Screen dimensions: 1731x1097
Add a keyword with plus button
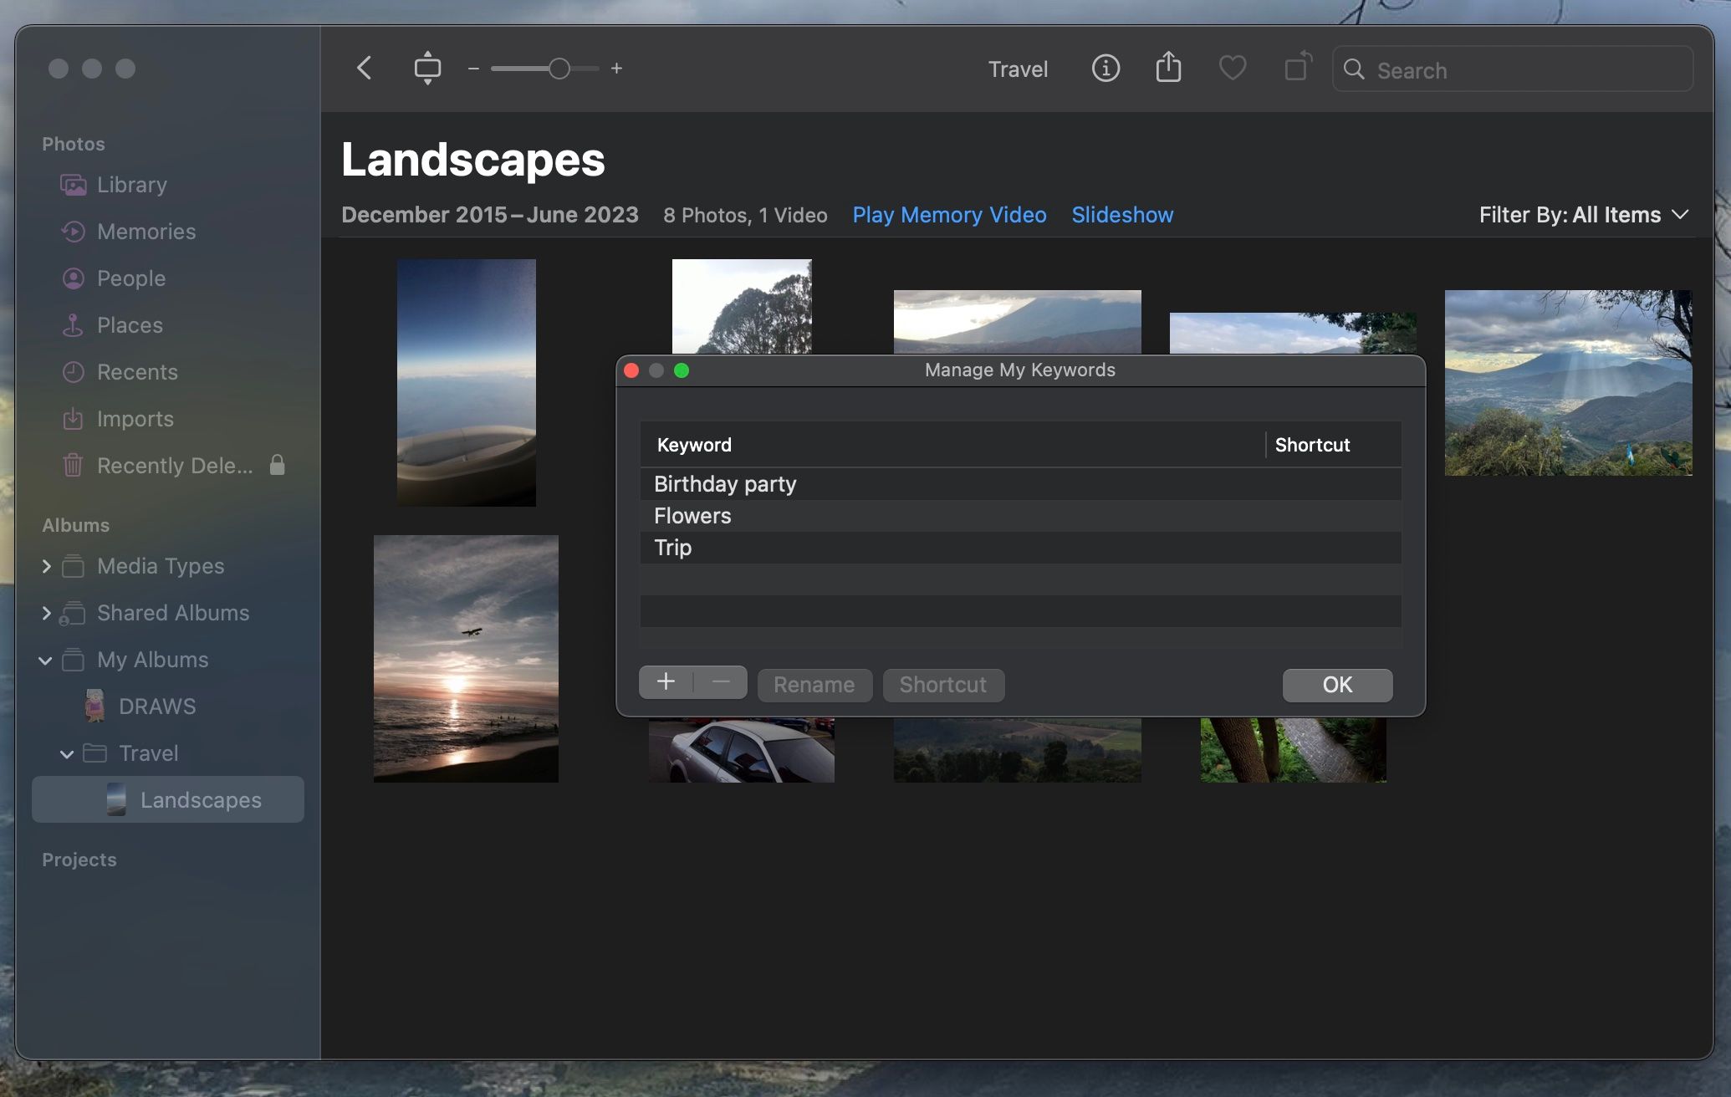pyautogui.click(x=666, y=682)
